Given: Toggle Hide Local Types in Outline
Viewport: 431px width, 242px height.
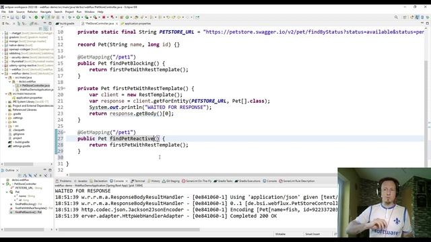Looking at the screenshot, I should click(45, 175).
